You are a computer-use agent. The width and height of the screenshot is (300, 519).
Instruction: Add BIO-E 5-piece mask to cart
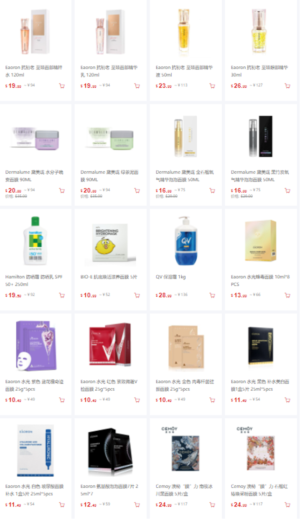coord(137,295)
